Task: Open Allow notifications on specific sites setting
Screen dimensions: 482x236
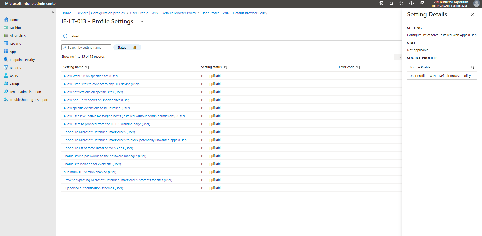Action: (93, 92)
